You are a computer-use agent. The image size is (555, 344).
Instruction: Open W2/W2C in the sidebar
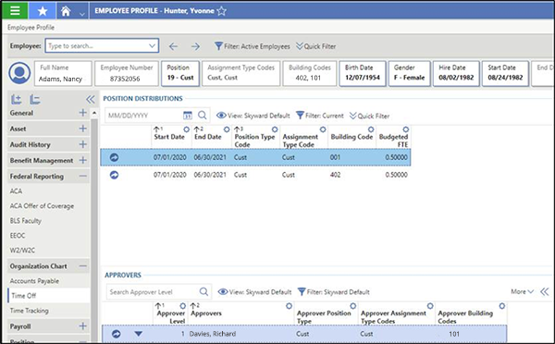click(x=22, y=251)
